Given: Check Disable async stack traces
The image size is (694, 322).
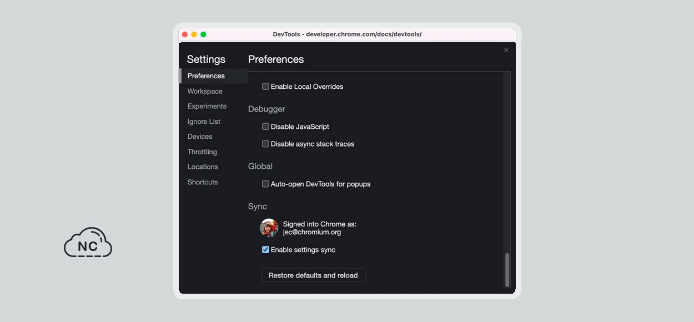Looking at the screenshot, I should coord(265,144).
